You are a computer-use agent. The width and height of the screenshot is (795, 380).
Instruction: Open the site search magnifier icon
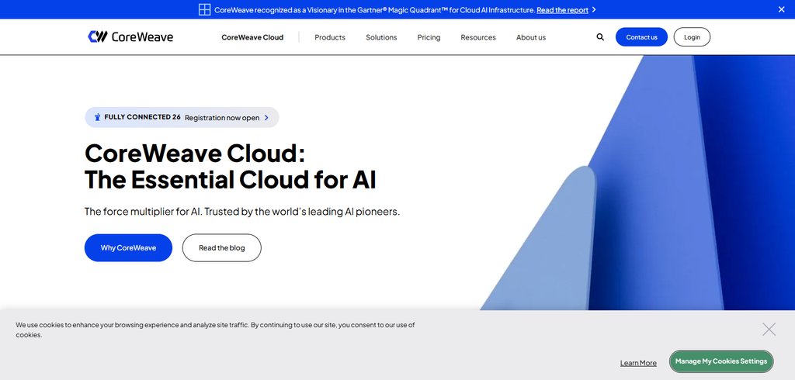coord(600,37)
